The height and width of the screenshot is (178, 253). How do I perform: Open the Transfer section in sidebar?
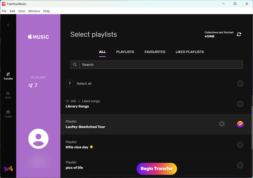click(x=8, y=76)
